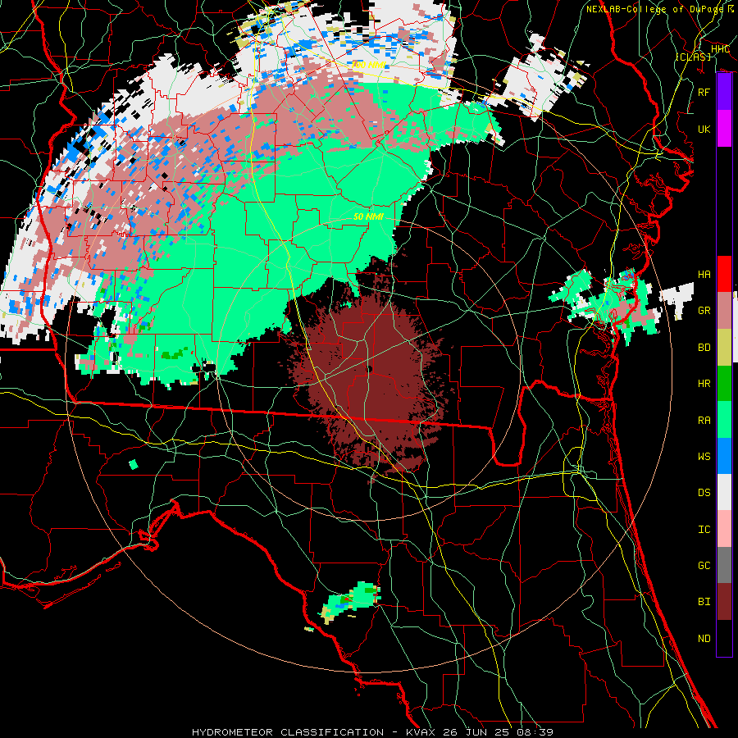
Task: Click the [CLAS] units label
Action: point(693,57)
